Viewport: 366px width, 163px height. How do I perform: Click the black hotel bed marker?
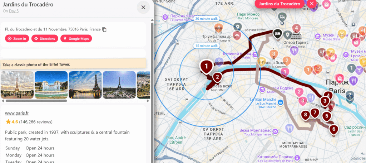tap(277, 33)
